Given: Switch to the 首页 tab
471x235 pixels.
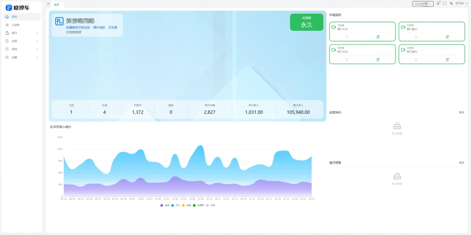Looking at the screenshot, I should 56,4.
